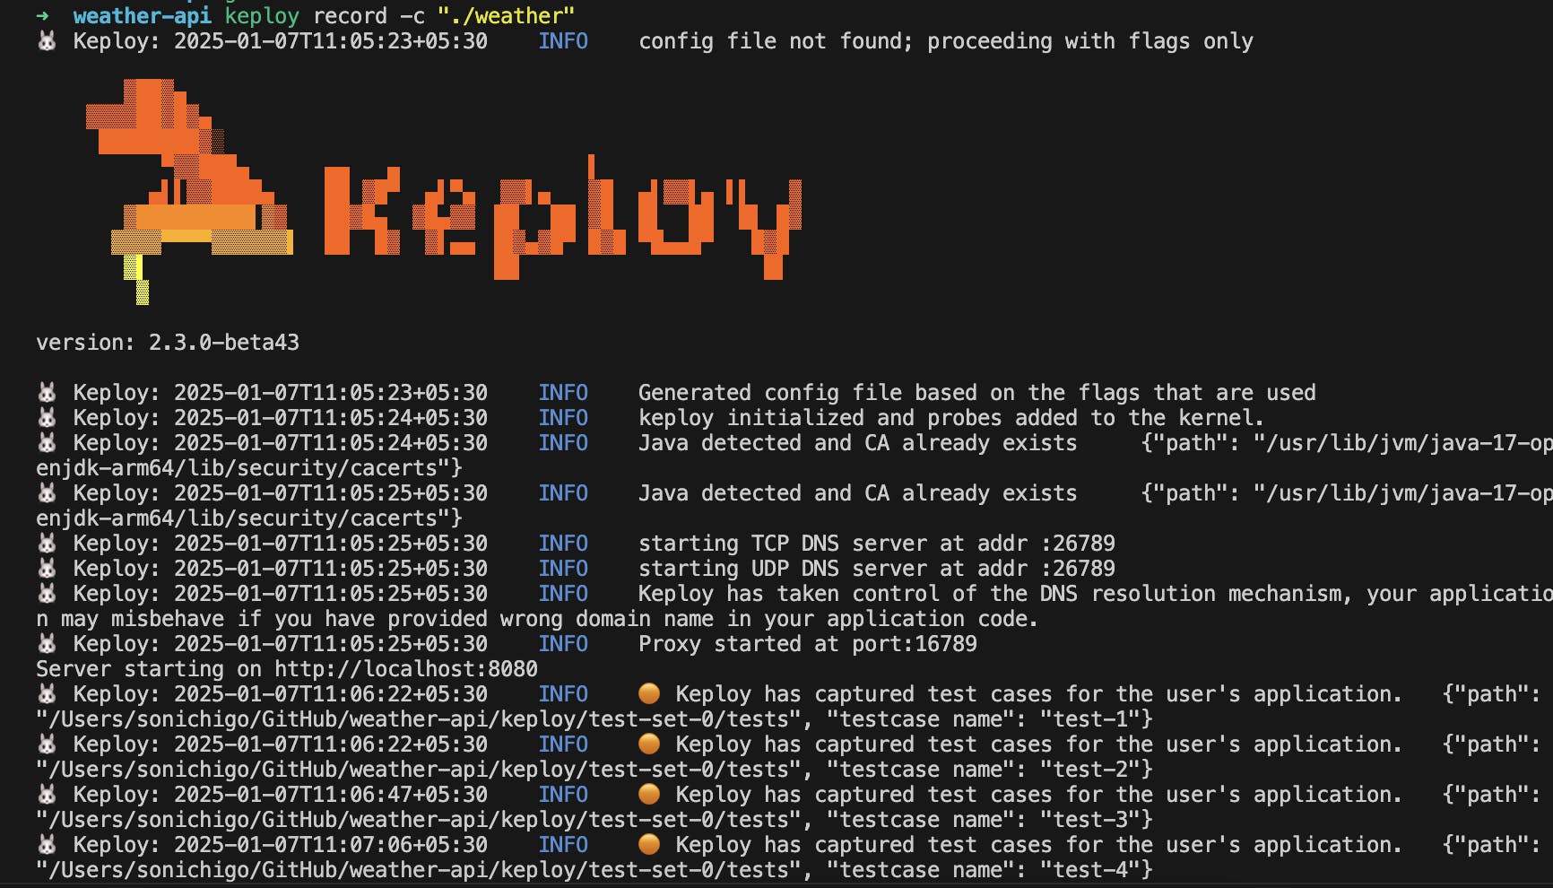Click rabbit emoji on "Generated config file" line

tap(47, 393)
